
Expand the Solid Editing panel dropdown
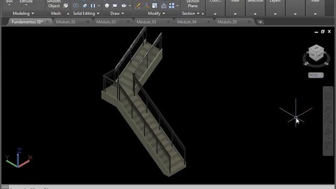98,14
